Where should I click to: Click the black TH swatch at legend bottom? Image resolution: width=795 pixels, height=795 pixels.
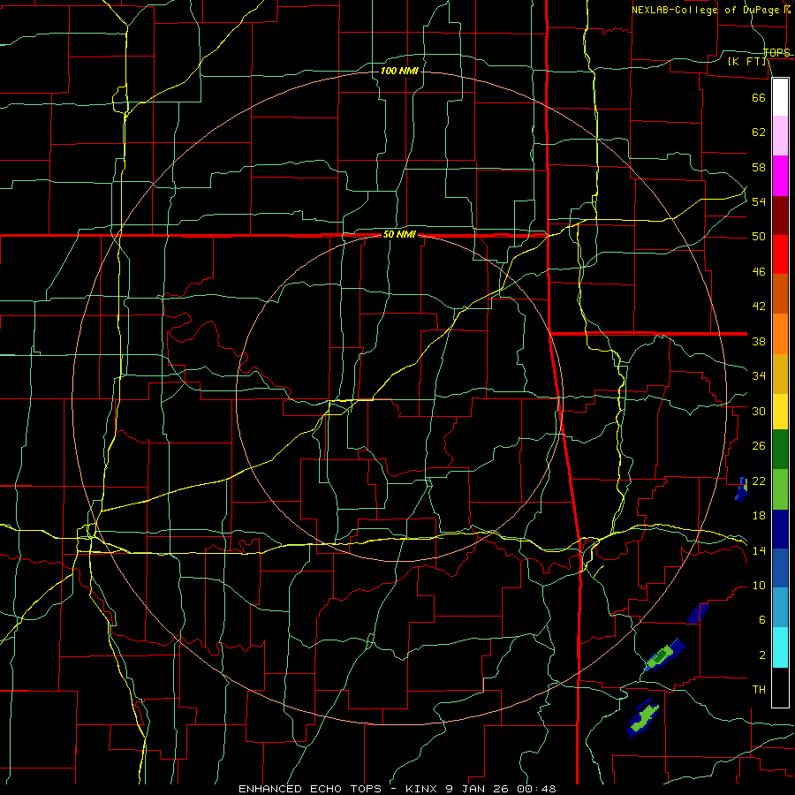pyautogui.click(x=780, y=687)
